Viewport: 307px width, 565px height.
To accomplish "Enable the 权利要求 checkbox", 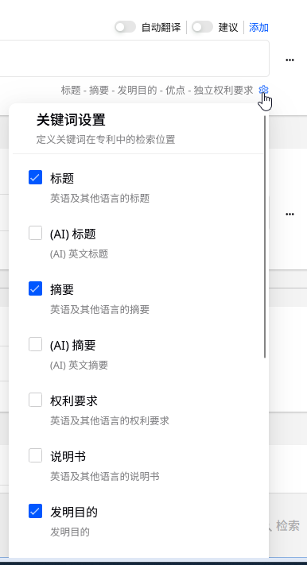I will coord(35,400).
